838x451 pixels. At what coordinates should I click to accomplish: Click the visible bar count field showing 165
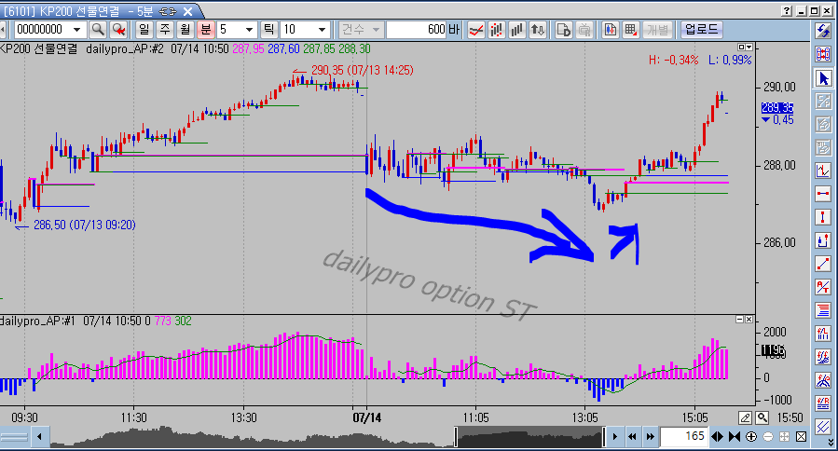(684, 437)
